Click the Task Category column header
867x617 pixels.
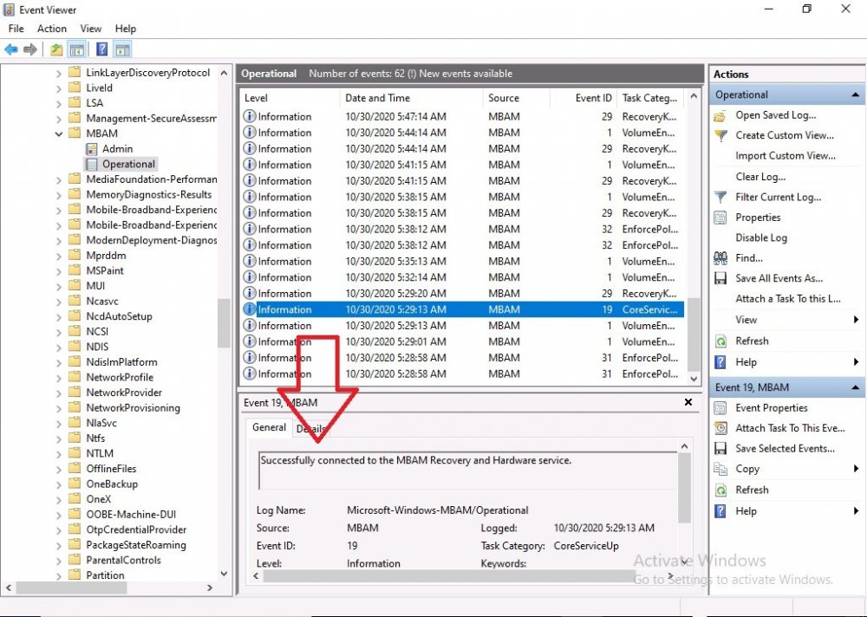pyautogui.click(x=650, y=98)
